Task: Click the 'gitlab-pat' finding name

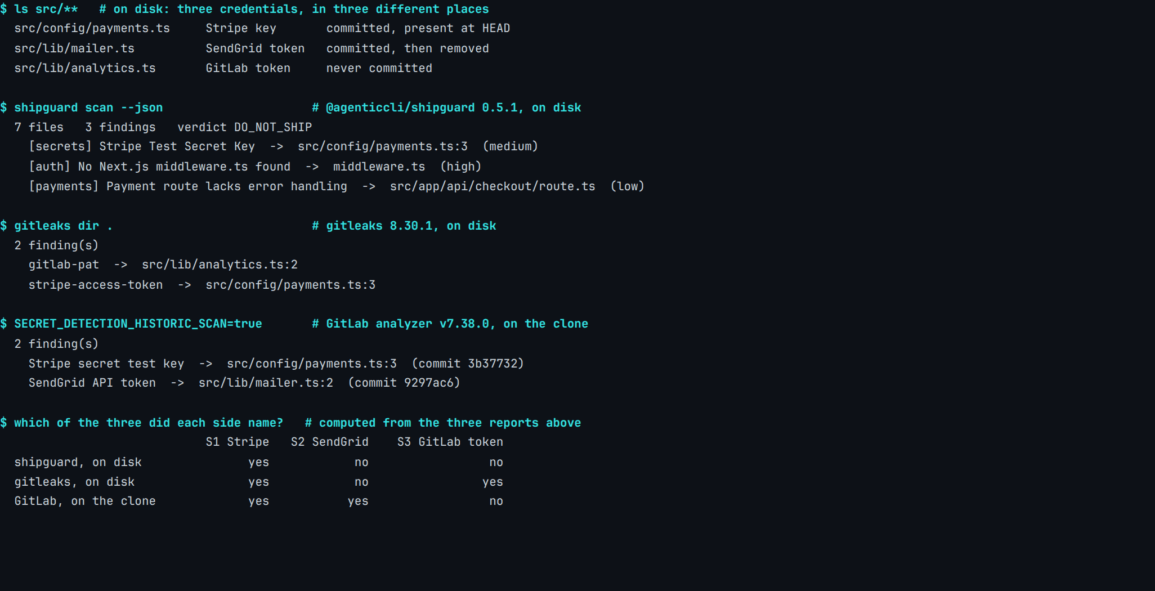Action: point(64,265)
